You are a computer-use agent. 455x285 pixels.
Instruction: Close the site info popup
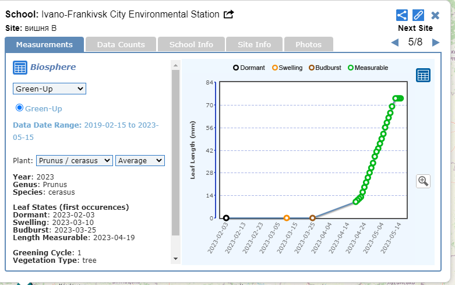click(435, 15)
